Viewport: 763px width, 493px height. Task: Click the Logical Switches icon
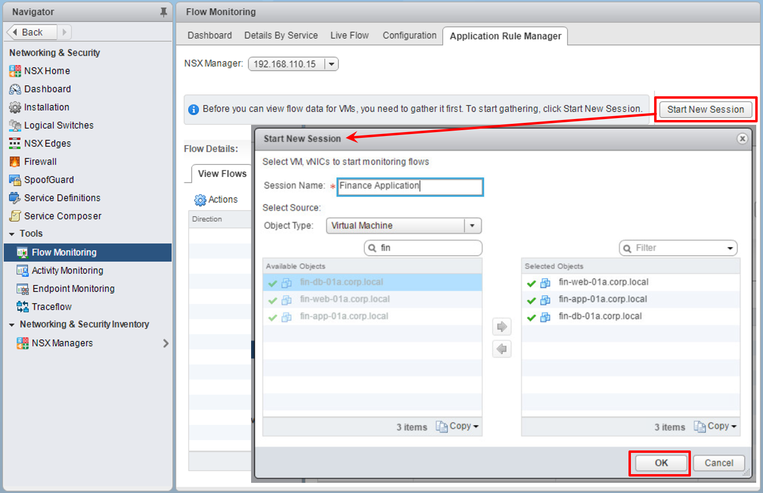point(15,126)
